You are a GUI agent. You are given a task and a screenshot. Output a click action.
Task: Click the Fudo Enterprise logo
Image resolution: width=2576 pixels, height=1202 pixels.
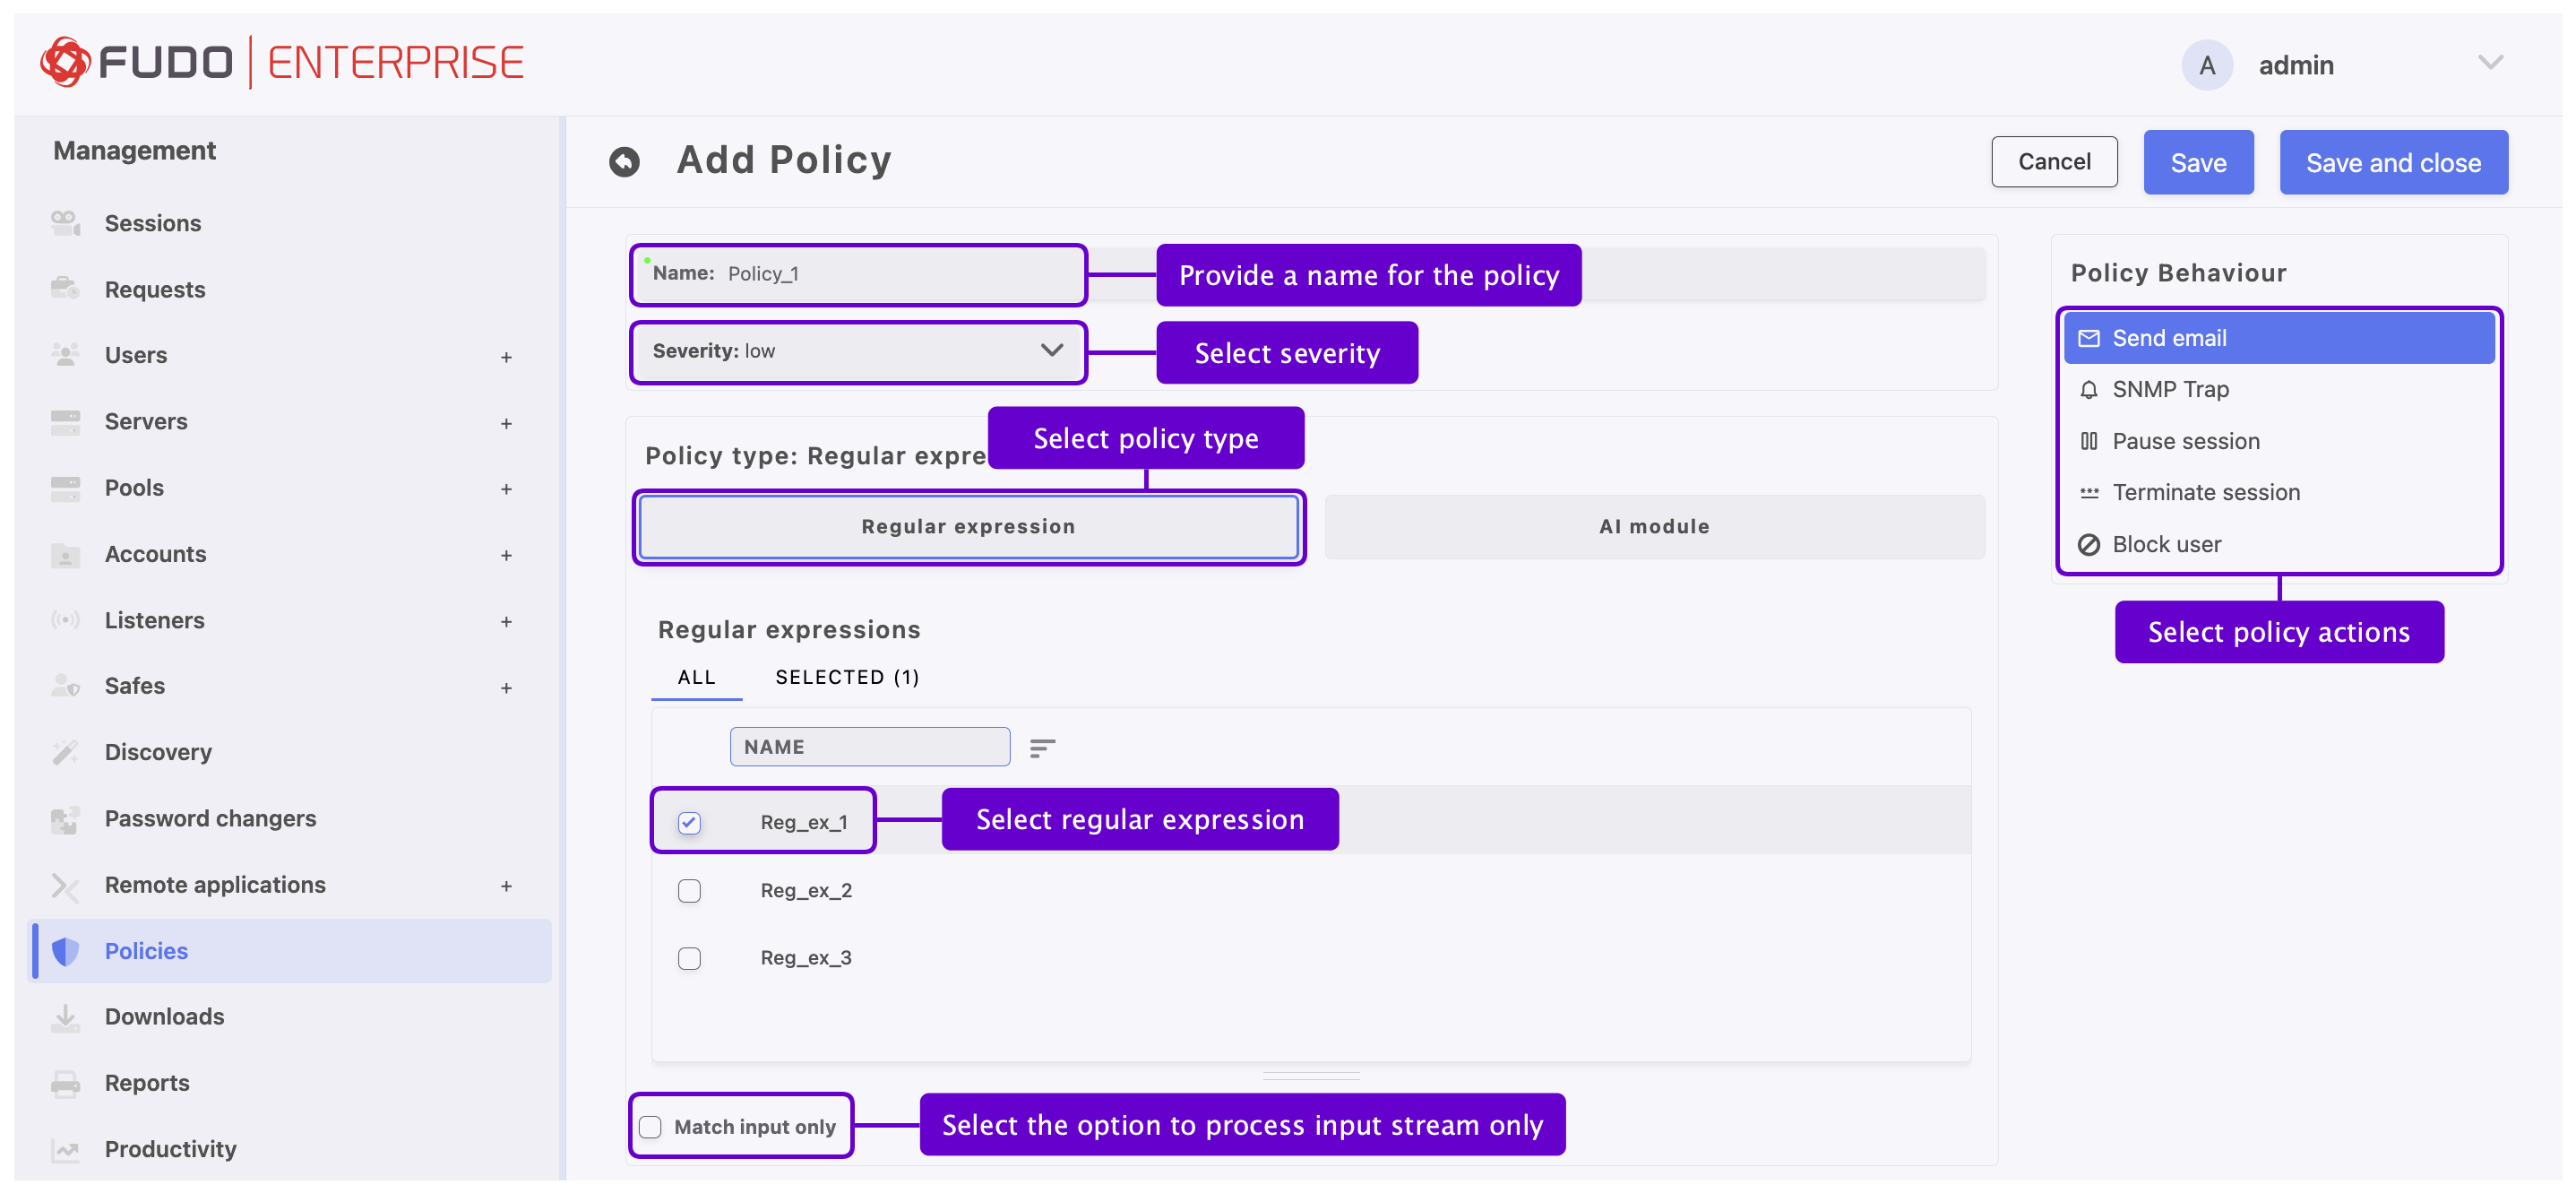281,61
